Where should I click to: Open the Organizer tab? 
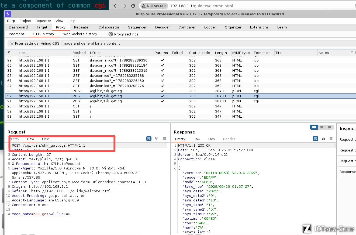233,27
